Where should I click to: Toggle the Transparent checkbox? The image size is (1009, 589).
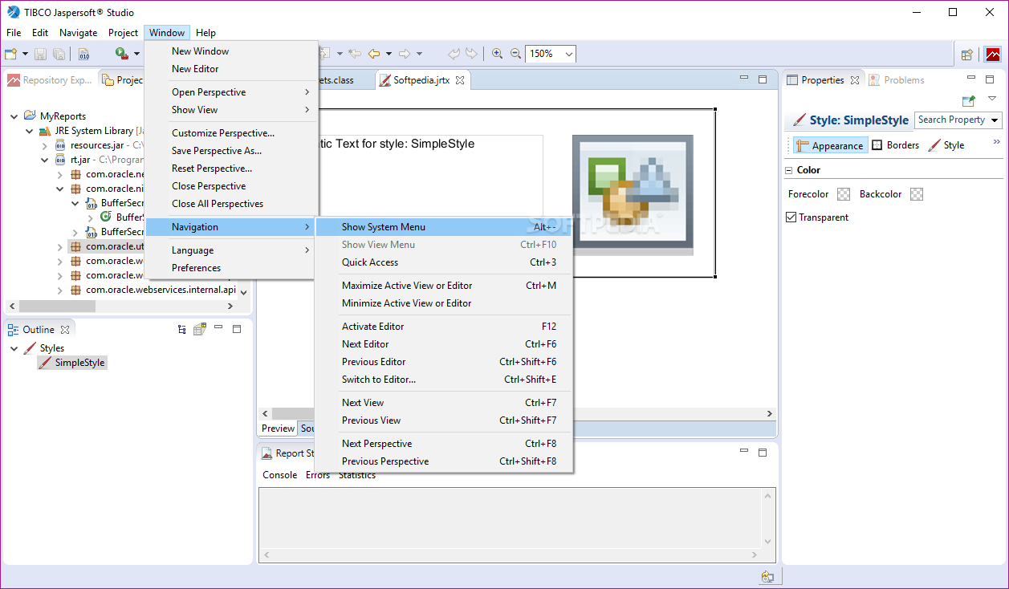791,217
